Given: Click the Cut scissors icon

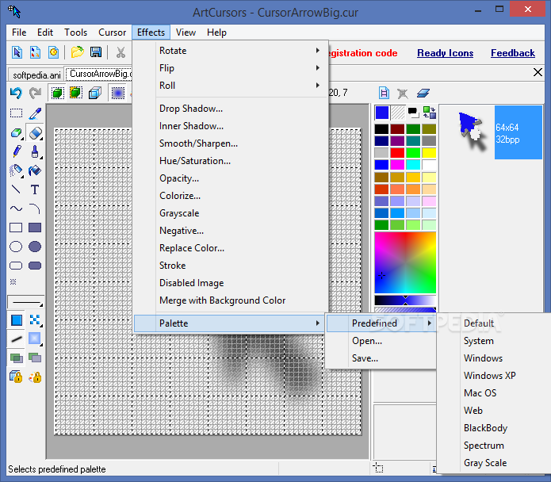Looking at the screenshot, I should tap(121, 52).
